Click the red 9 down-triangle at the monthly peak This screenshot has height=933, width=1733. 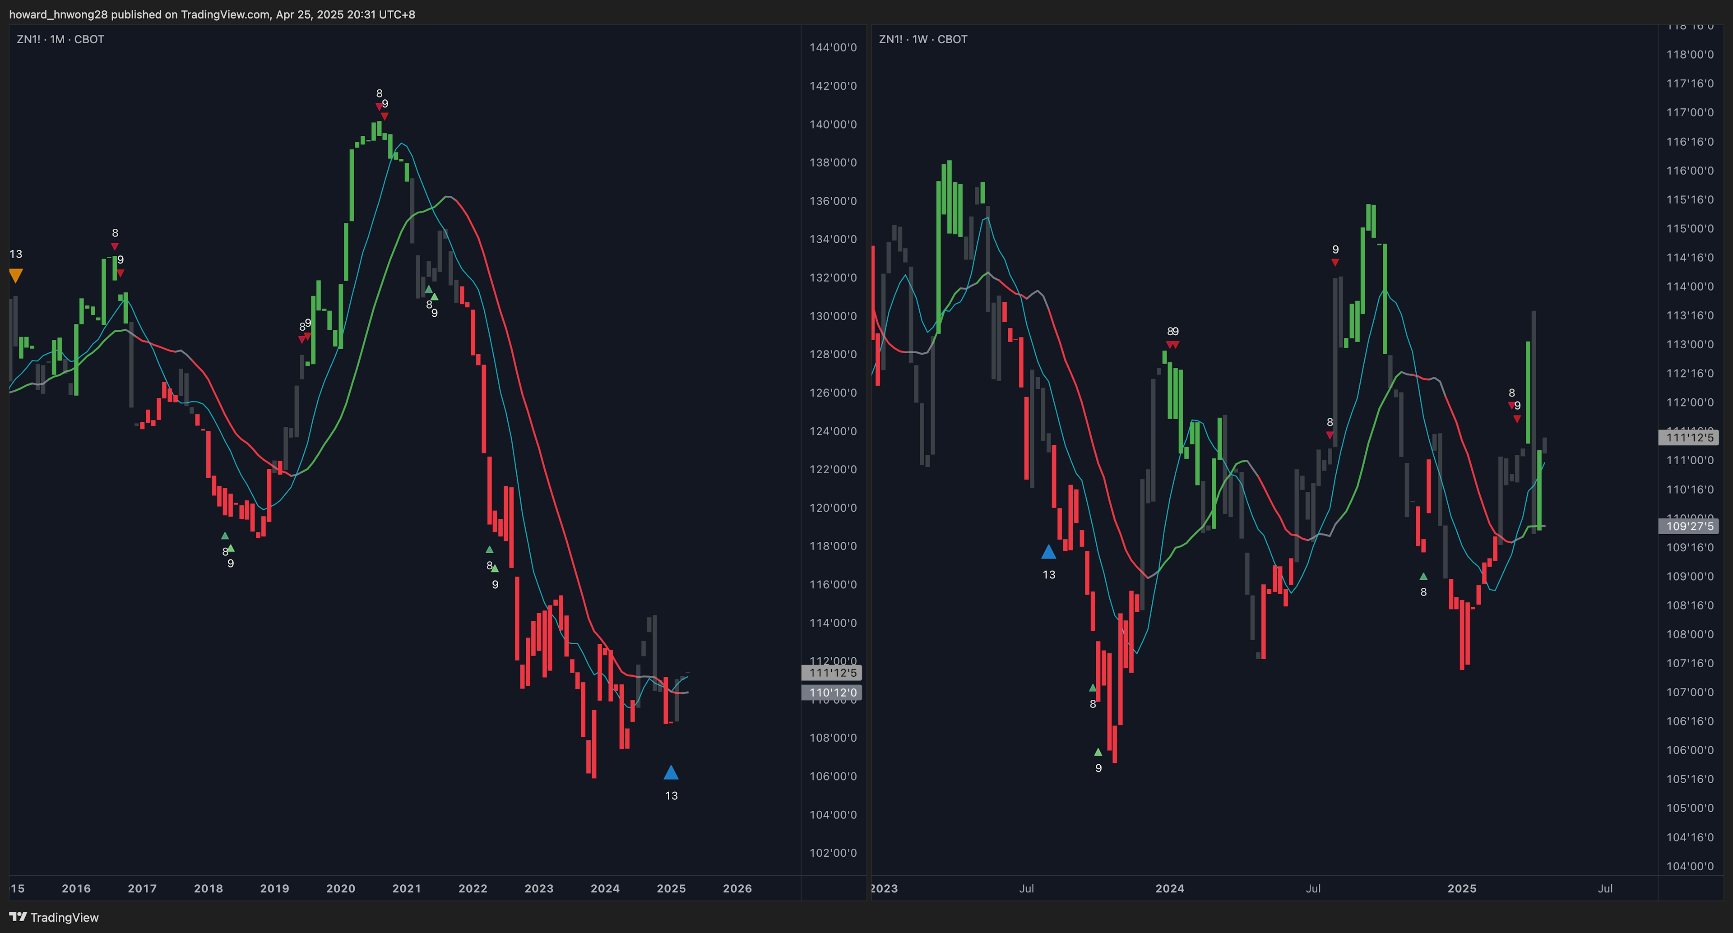(385, 116)
